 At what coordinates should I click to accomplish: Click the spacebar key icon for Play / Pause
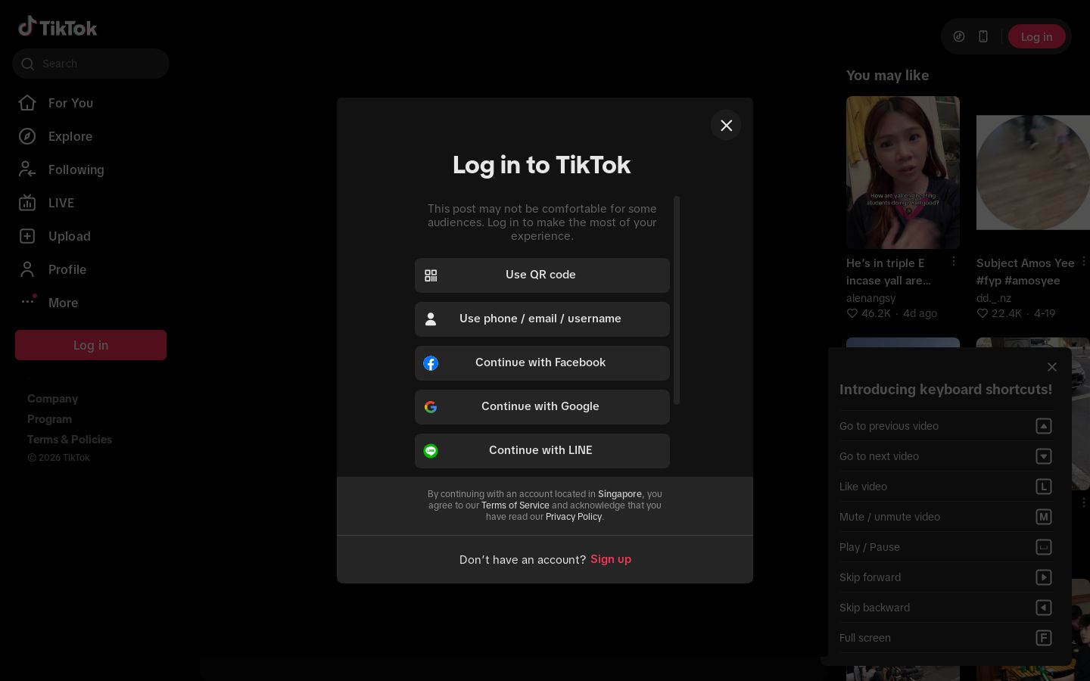1044,547
